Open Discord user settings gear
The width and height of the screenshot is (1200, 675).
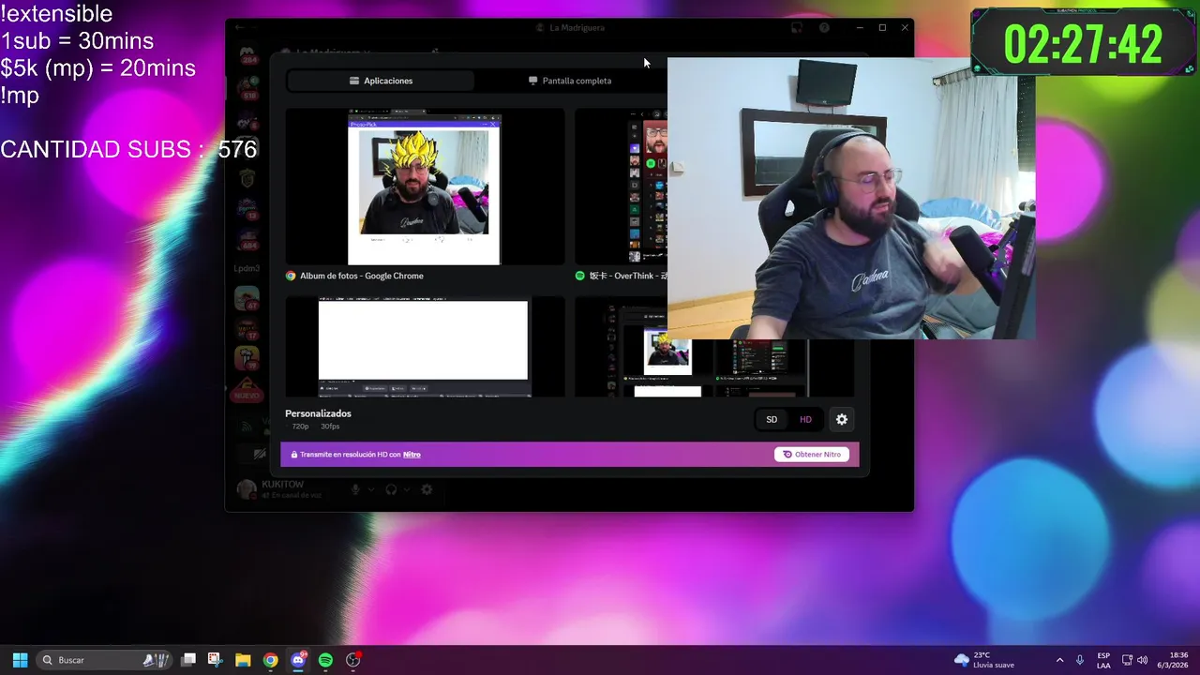tap(427, 489)
